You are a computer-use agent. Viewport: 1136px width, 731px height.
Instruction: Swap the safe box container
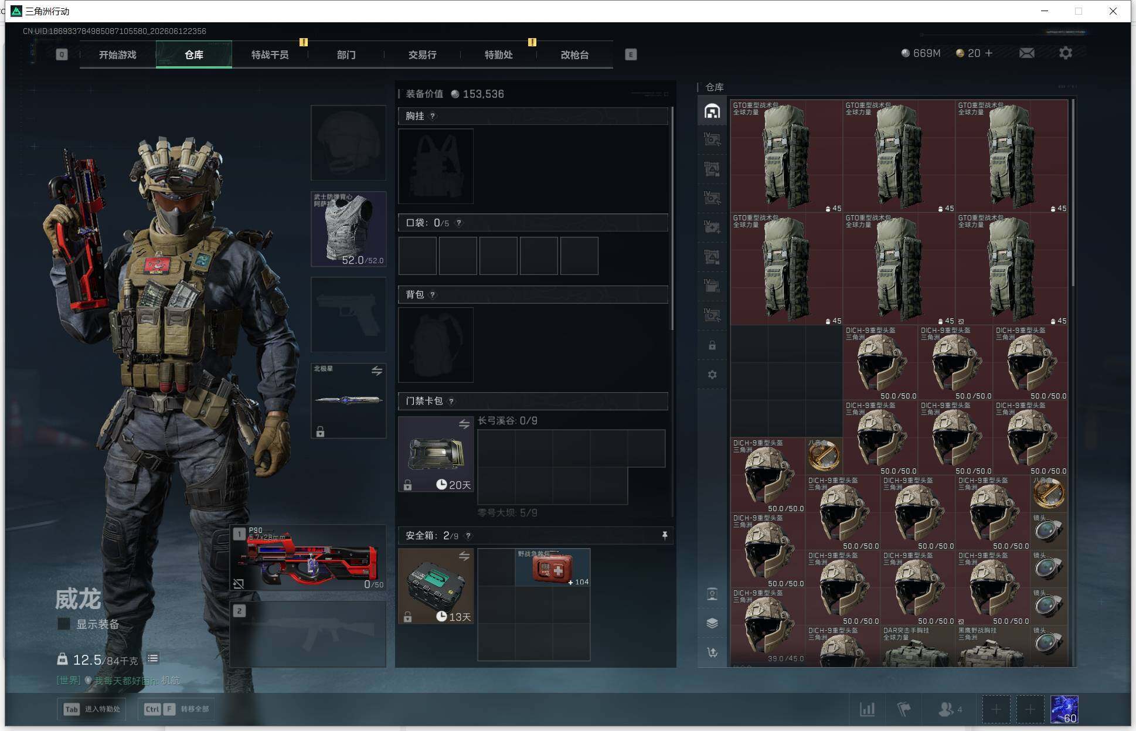pyautogui.click(x=464, y=556)
